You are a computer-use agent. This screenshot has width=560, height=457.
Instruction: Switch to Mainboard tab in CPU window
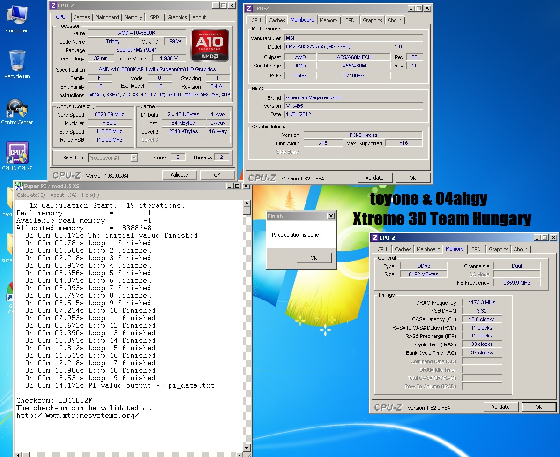tap(107, 17)
